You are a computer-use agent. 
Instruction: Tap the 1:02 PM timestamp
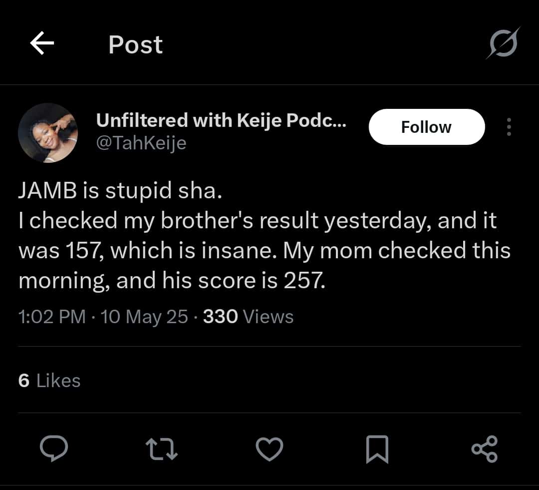52,317
